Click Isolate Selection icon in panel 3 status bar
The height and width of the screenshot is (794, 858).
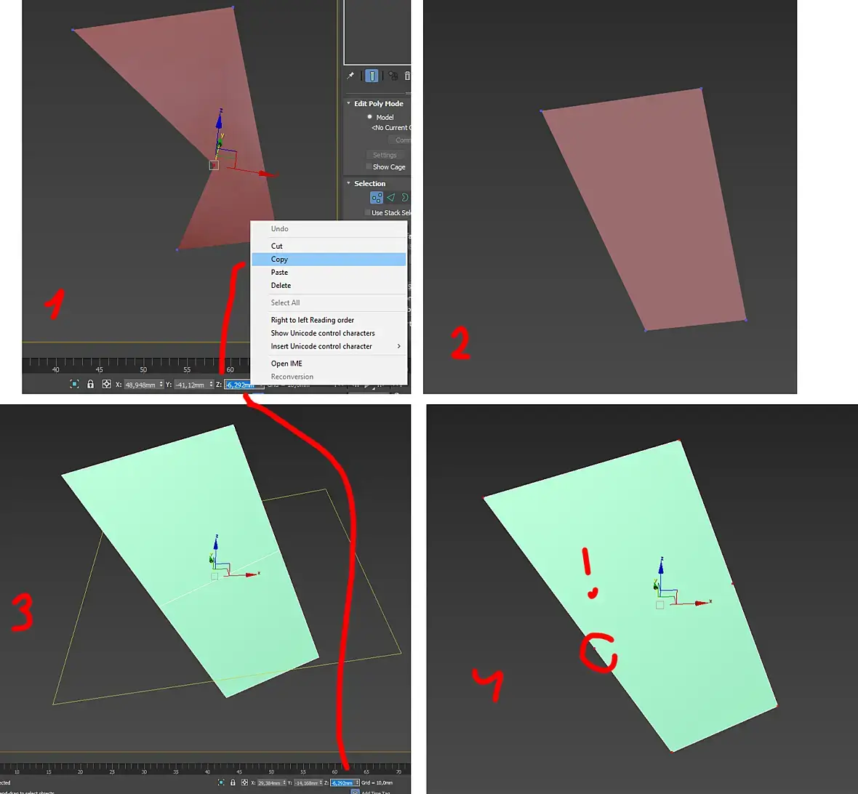[x=221, y=782]
